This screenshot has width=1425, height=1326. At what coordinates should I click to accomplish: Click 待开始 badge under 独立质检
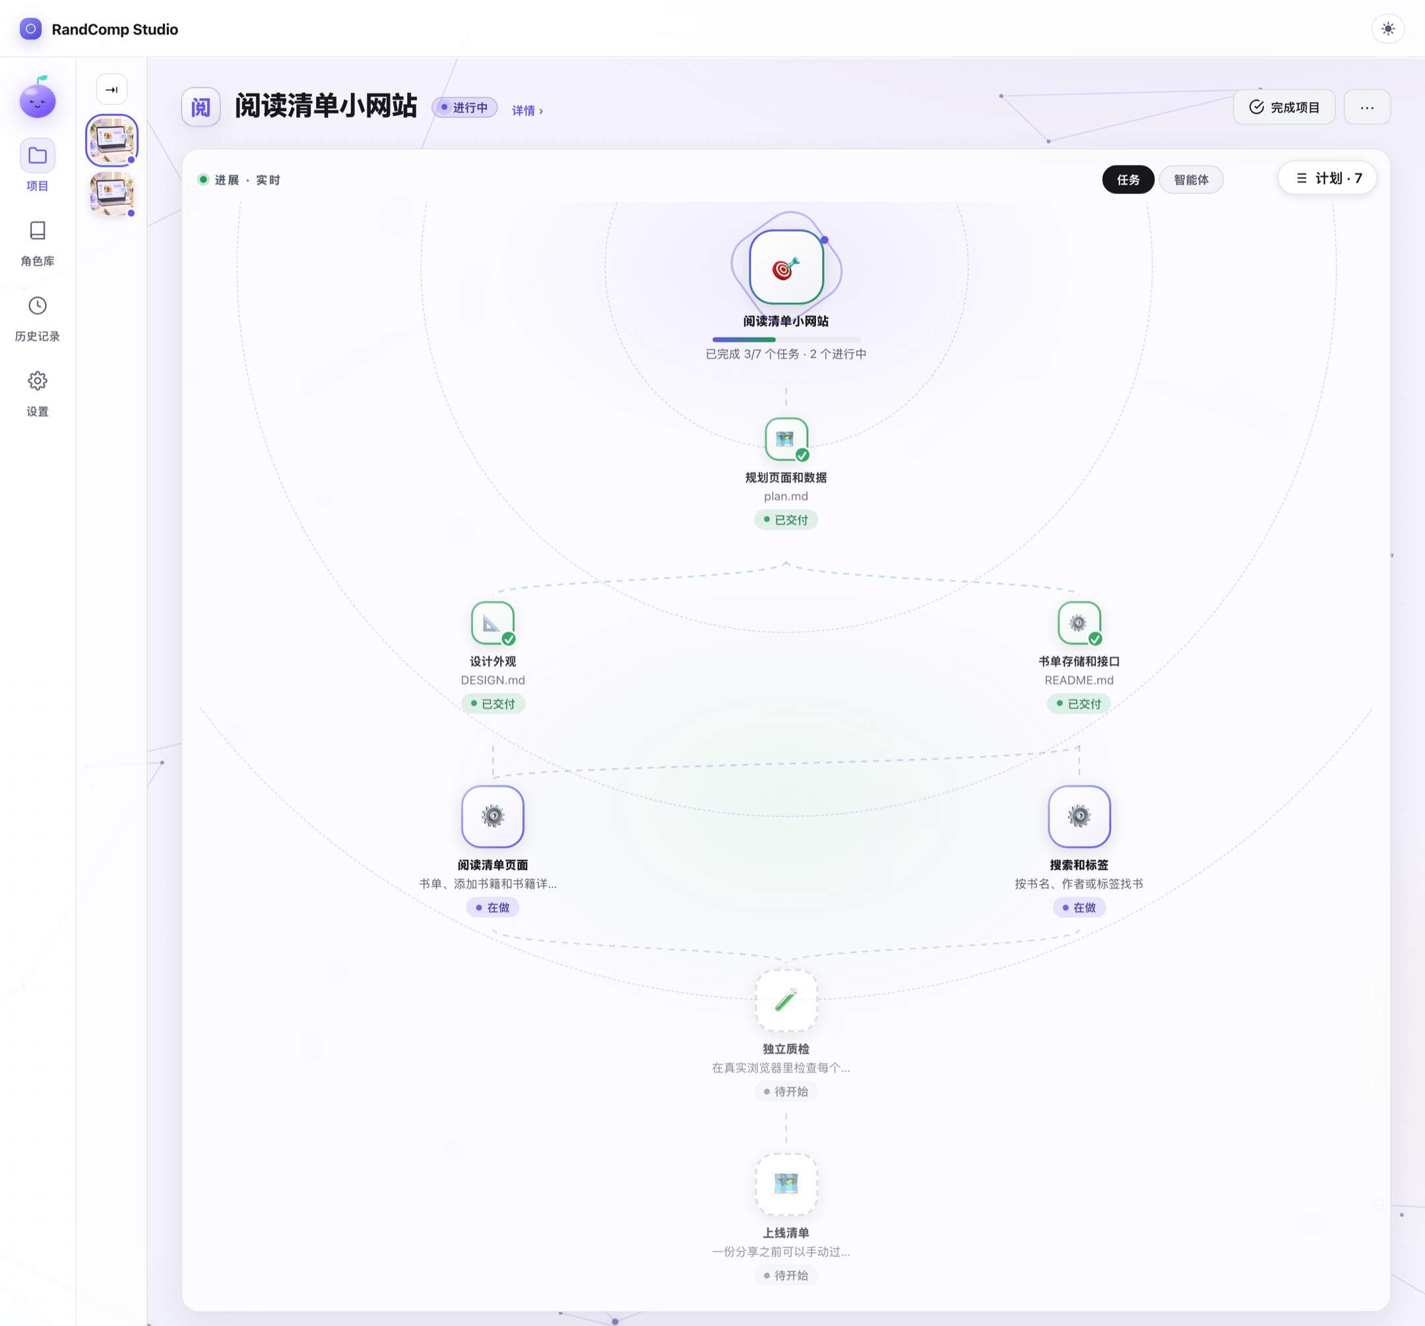coord(786,1092)
